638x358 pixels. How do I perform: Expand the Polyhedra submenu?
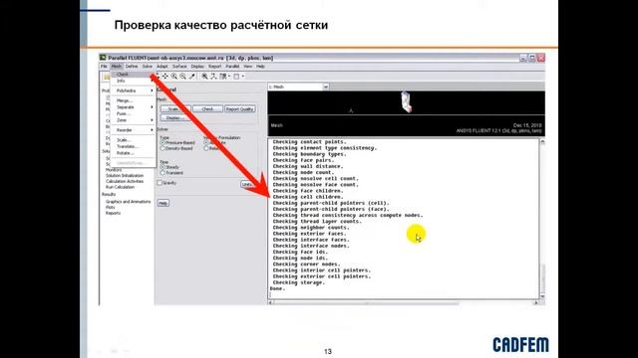133,90
